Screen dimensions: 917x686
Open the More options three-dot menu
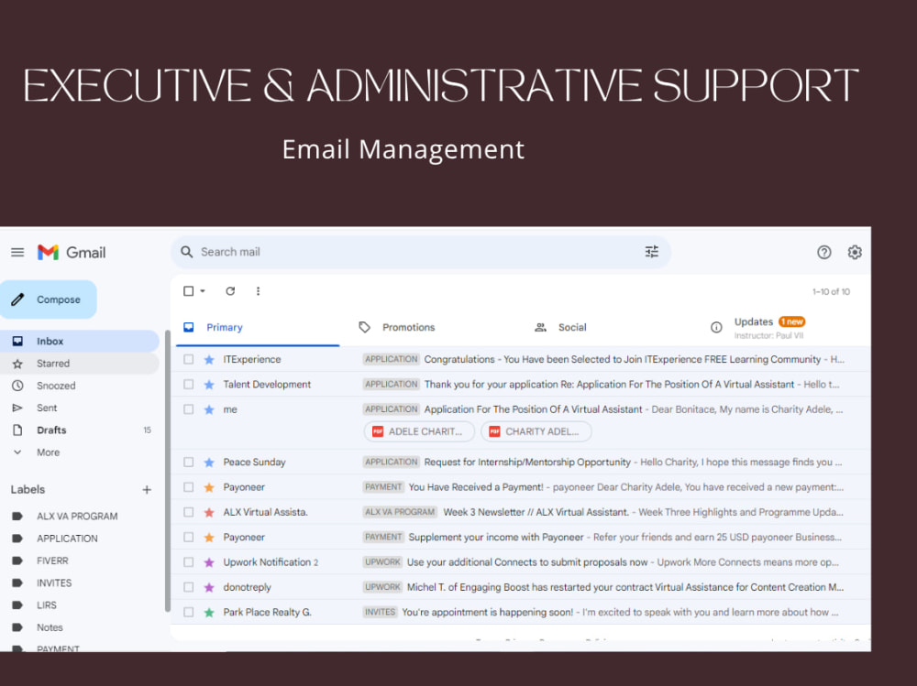point(258,291)
